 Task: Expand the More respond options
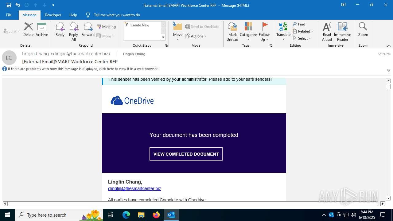click(105, 36)
